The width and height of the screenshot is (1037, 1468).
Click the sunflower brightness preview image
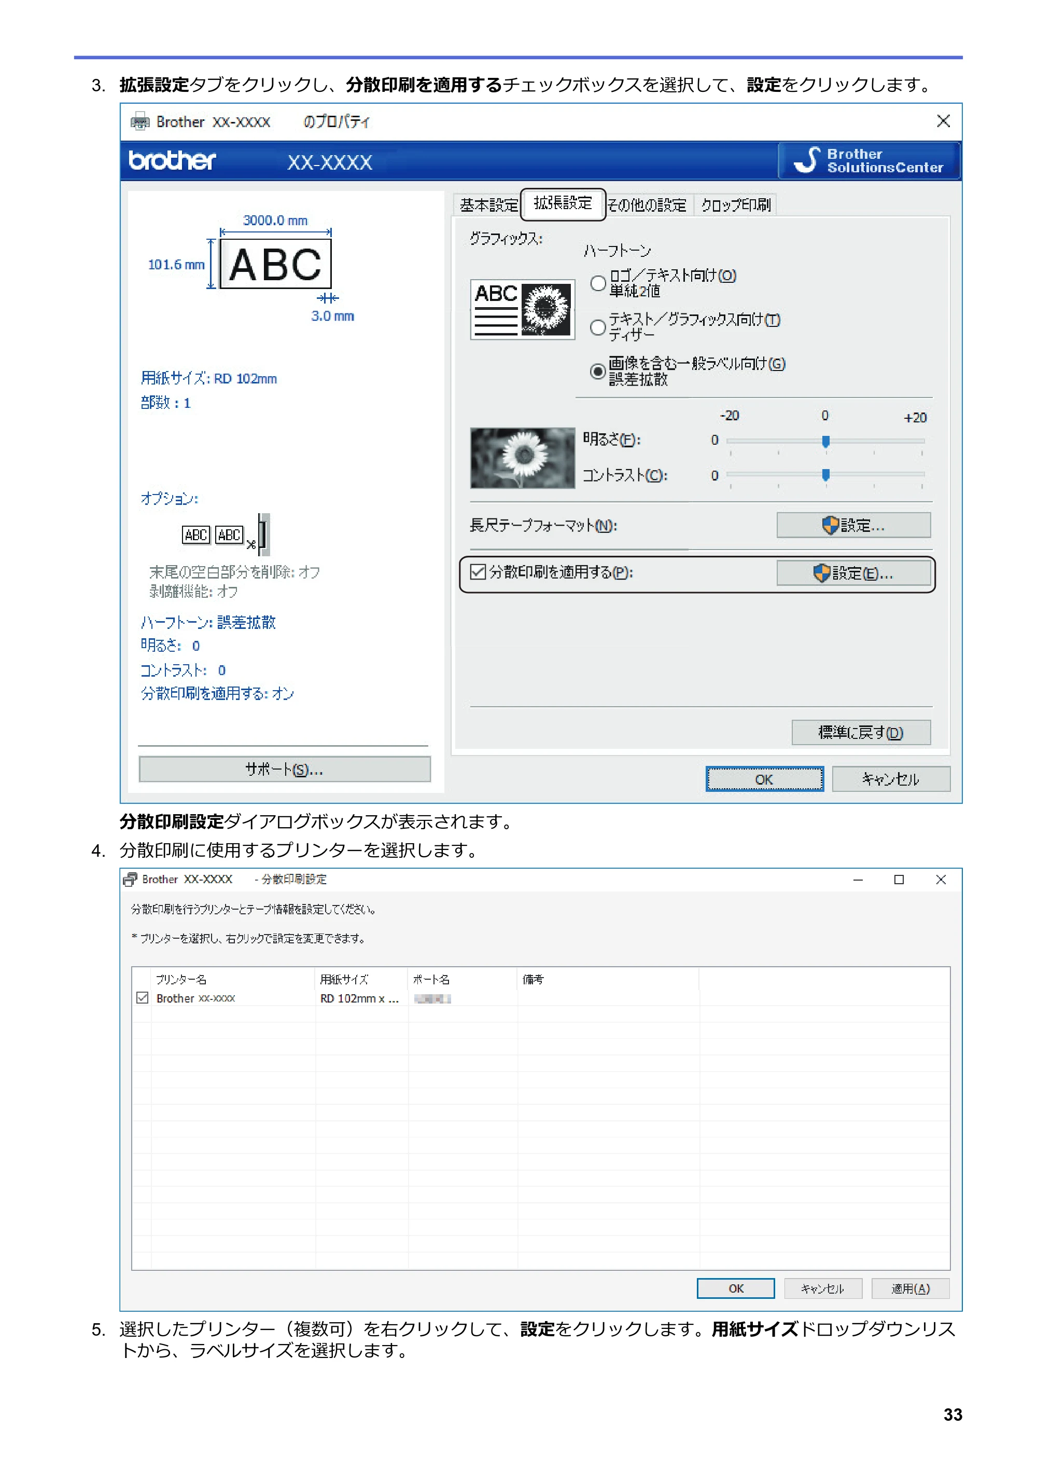[x=522, y=458]
